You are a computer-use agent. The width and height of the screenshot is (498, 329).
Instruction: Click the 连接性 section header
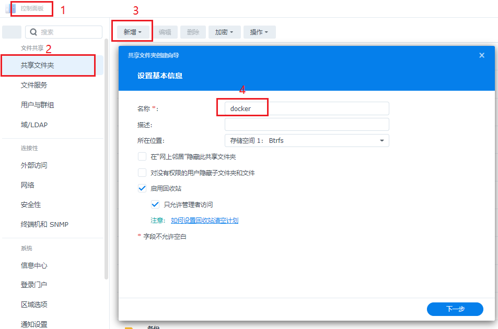[29, 148]
